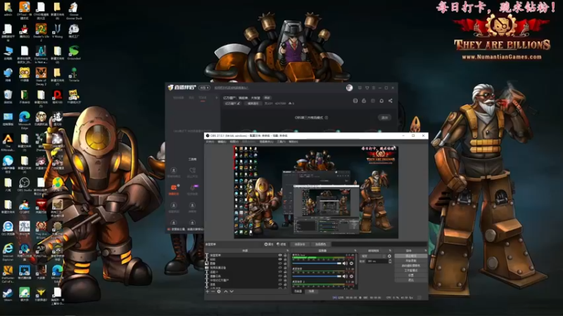Screen dimensions: 563x316
Task: Click Start Recording button in OBS Controls
Action: pos(411,261)
